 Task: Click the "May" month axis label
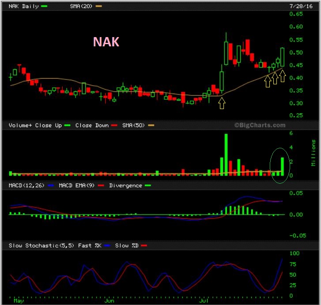point(19,301)
